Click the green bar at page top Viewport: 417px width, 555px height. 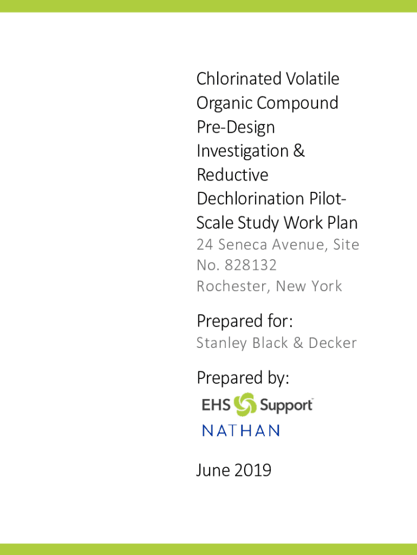pyautogui.click(x=208, y=5)
